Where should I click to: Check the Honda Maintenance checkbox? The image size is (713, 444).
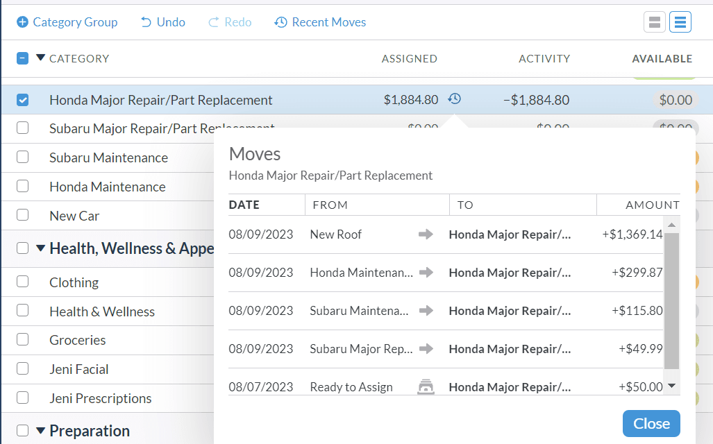(22, 187)
